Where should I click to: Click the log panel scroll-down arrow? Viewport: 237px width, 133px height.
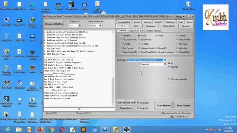point(113,105)
